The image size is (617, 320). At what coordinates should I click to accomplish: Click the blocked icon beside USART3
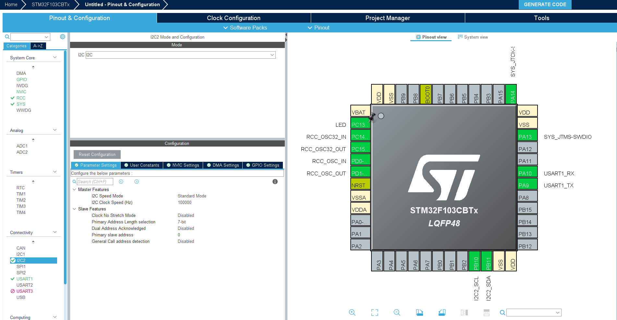pos(13,291)
